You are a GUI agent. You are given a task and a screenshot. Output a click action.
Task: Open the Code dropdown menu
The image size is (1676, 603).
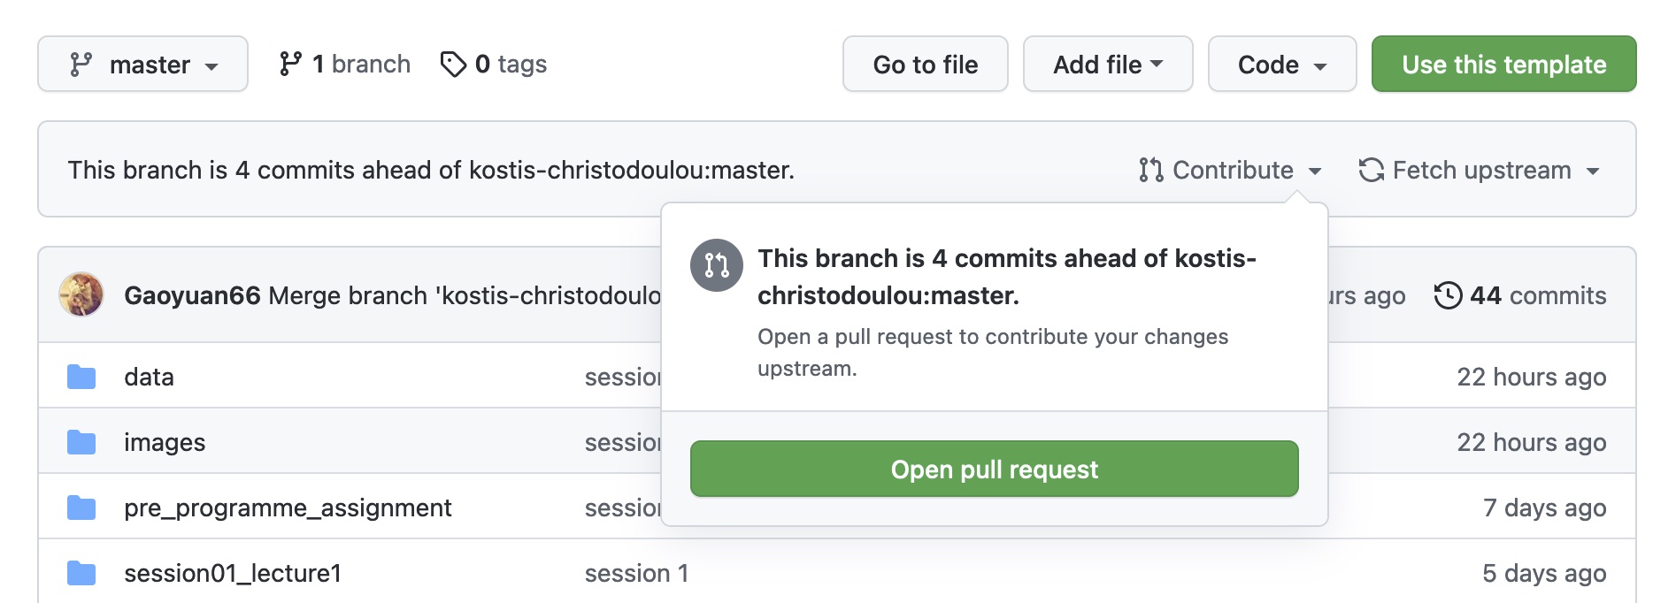1281,65
